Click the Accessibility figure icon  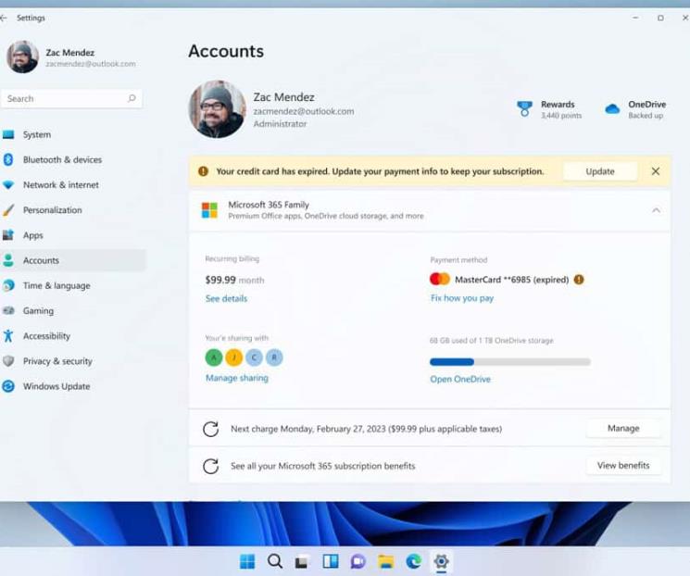coord(8,336)
